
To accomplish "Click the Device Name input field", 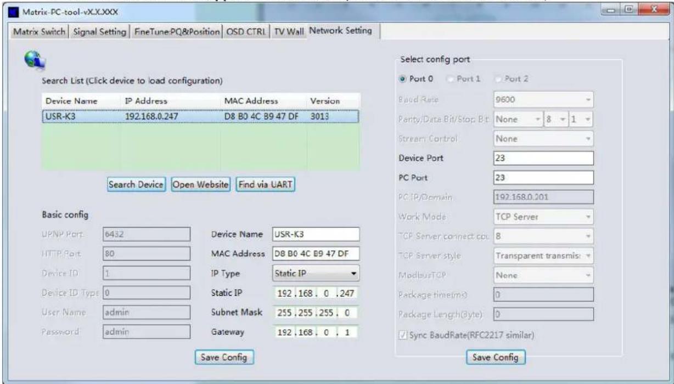I will 315,234.
